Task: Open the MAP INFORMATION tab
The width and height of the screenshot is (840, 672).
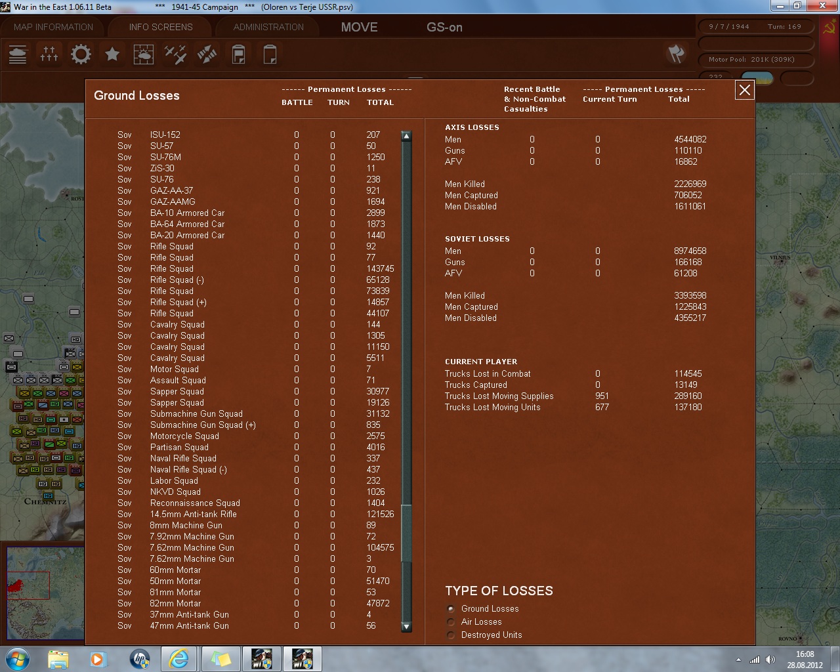Action: pyautogui.click(x=54, y=27)
